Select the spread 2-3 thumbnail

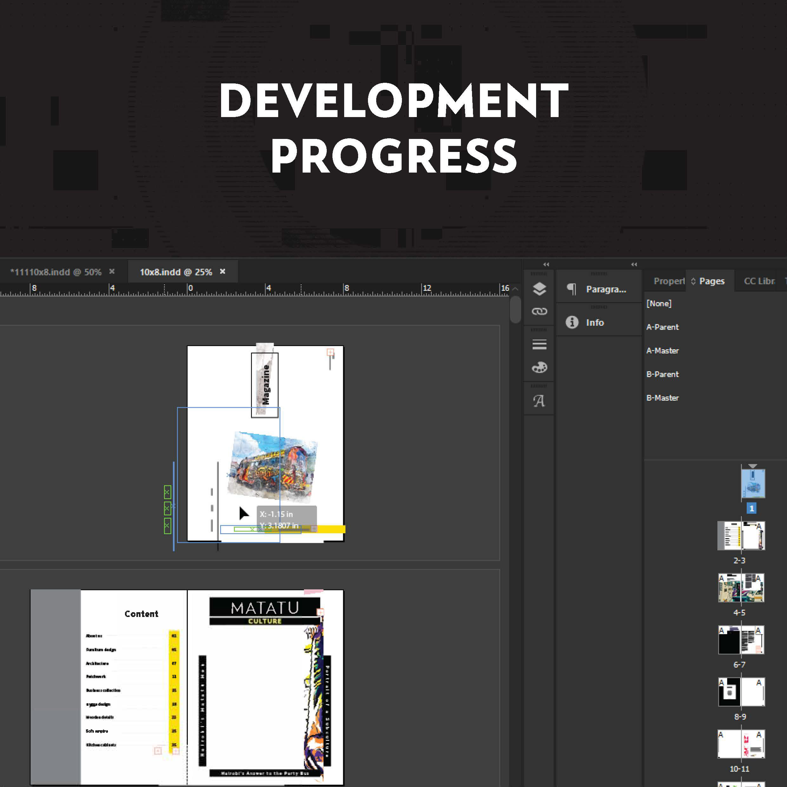pyautogui.click(x=741, y=536)
